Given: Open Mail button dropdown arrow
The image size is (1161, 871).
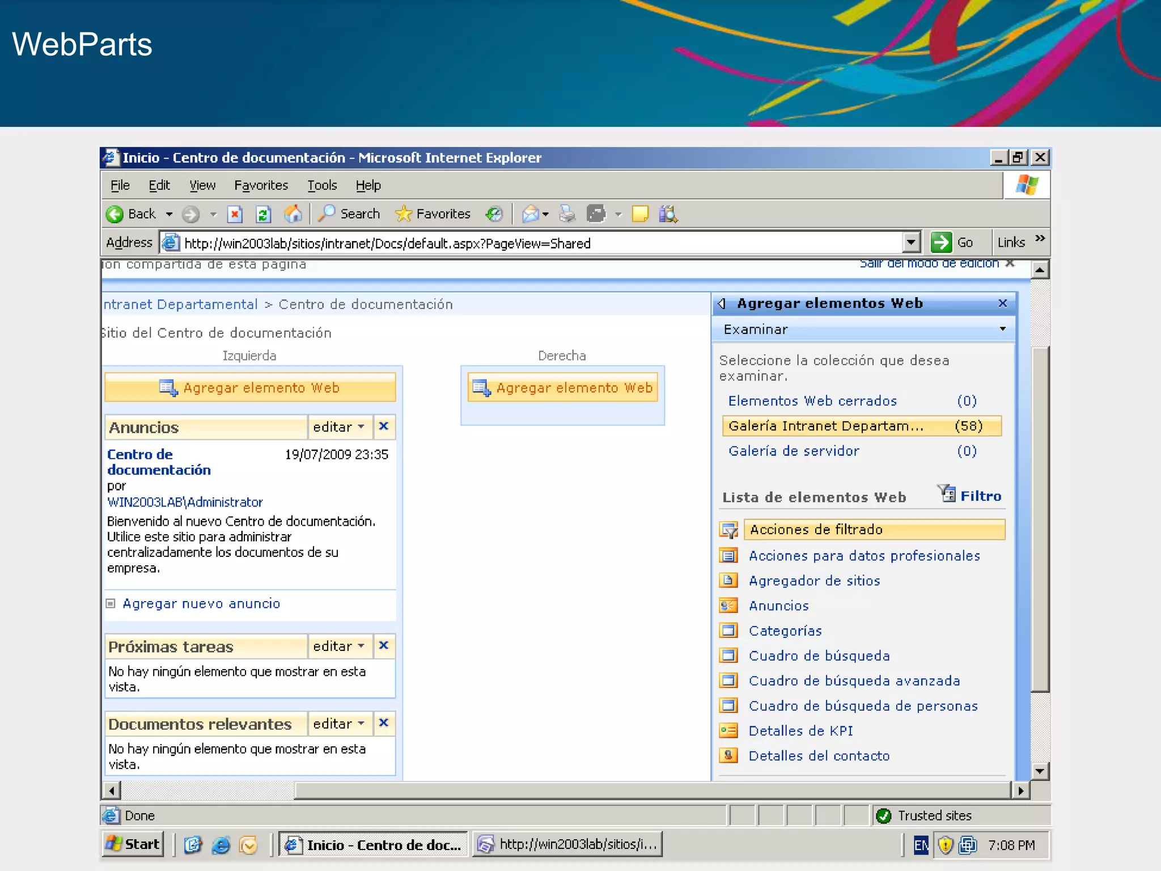Looking at the screenshot, I should tap(546, 214).
